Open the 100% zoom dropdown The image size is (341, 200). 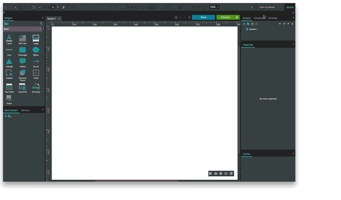(214, 7)
